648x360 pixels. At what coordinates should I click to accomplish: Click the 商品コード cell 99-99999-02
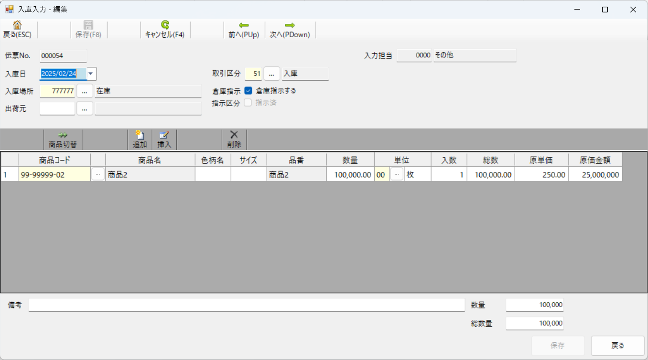(54, 175)
